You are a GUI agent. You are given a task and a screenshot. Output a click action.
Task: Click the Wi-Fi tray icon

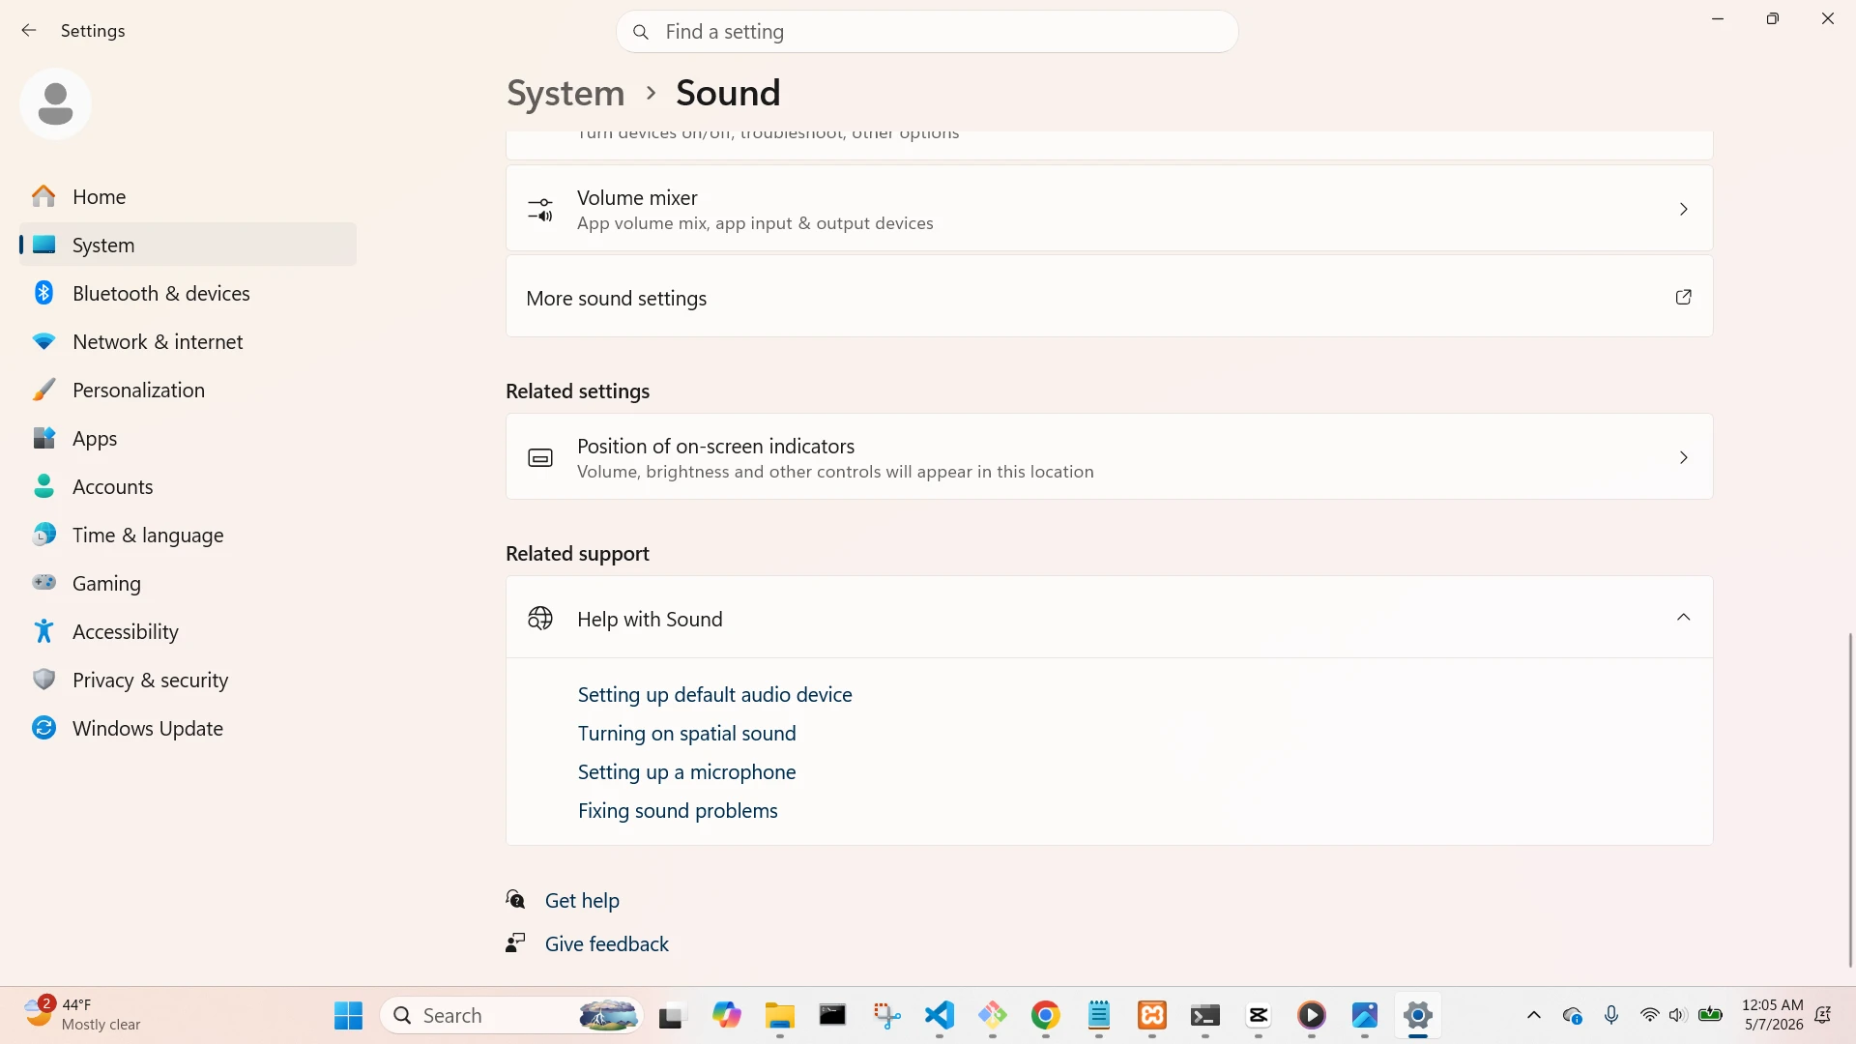click(1650, 1015)
